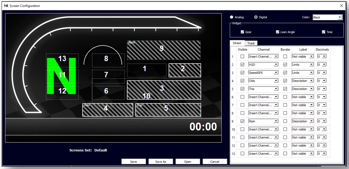Click the Save As button

[x=161, y=162]
